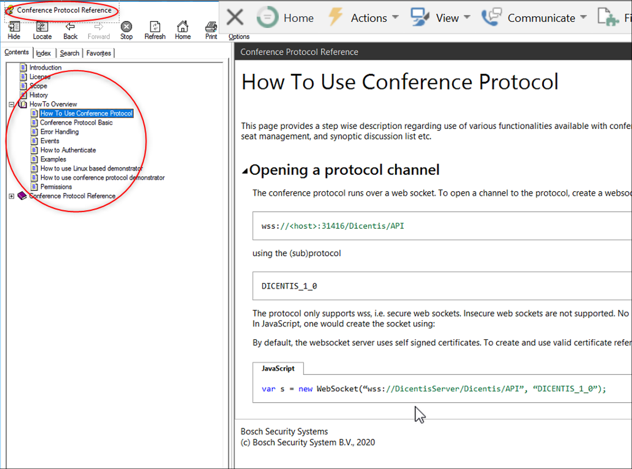Screen dimensions: 632x469
Task: Open the Favorites tab
Action: (x=98, y=53)
